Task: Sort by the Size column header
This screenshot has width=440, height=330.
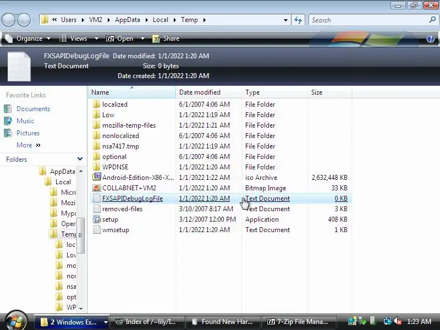Action: click(329, 92)
